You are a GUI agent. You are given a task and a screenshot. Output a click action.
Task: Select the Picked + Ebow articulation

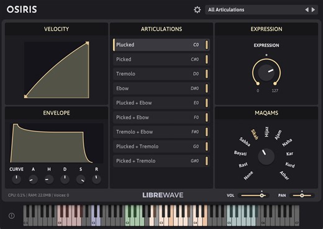click(x=161, y=117)
